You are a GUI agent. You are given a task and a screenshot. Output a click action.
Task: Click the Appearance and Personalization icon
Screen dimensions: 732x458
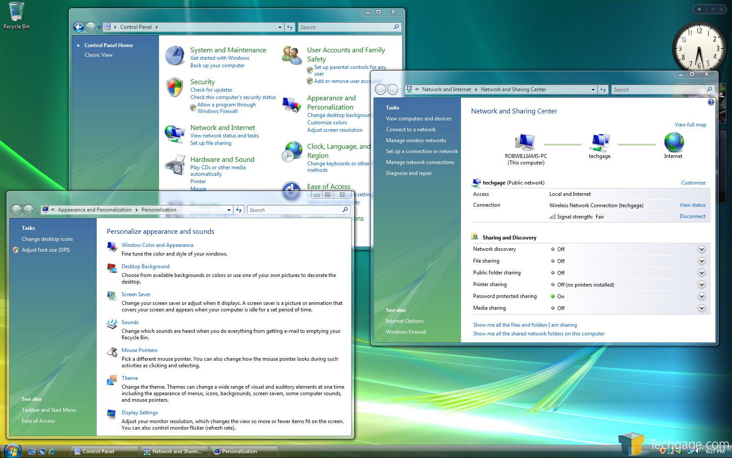point(291,104)
